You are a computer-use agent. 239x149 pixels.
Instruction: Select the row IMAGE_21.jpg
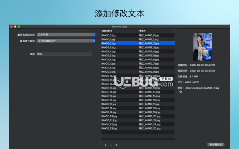point(138,120)
